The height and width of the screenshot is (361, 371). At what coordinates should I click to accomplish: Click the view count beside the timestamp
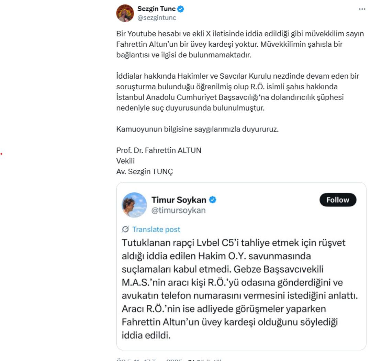pyautogui.click(x=204, y=360)
